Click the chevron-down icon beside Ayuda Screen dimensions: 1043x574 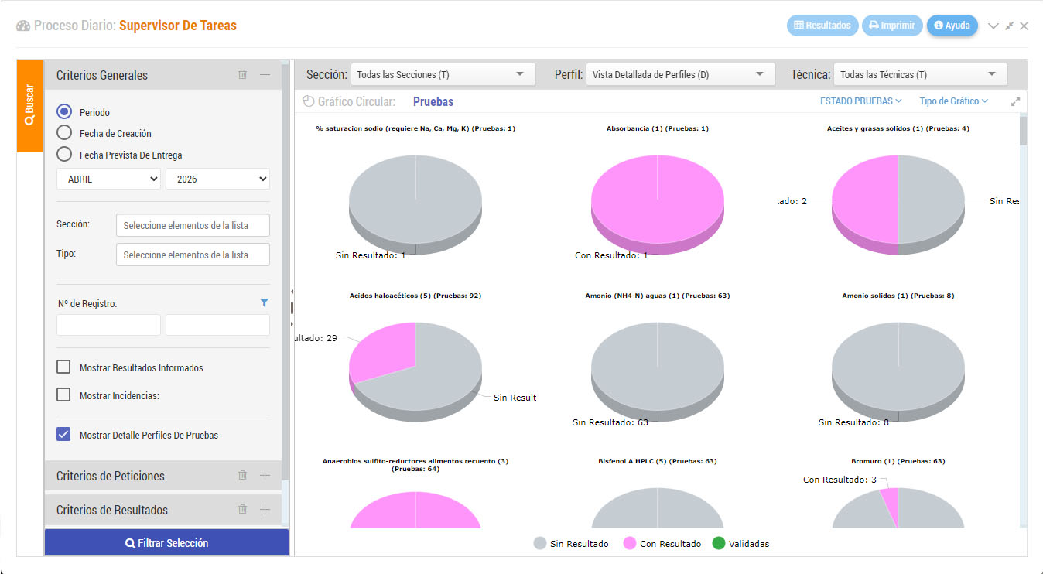993,26
